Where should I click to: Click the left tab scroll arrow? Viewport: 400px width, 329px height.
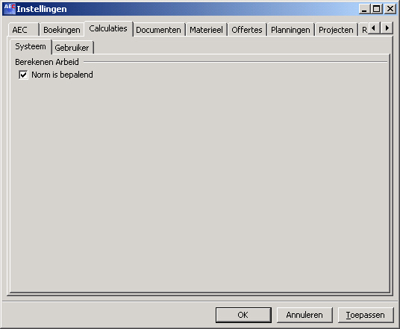point(374,28)
